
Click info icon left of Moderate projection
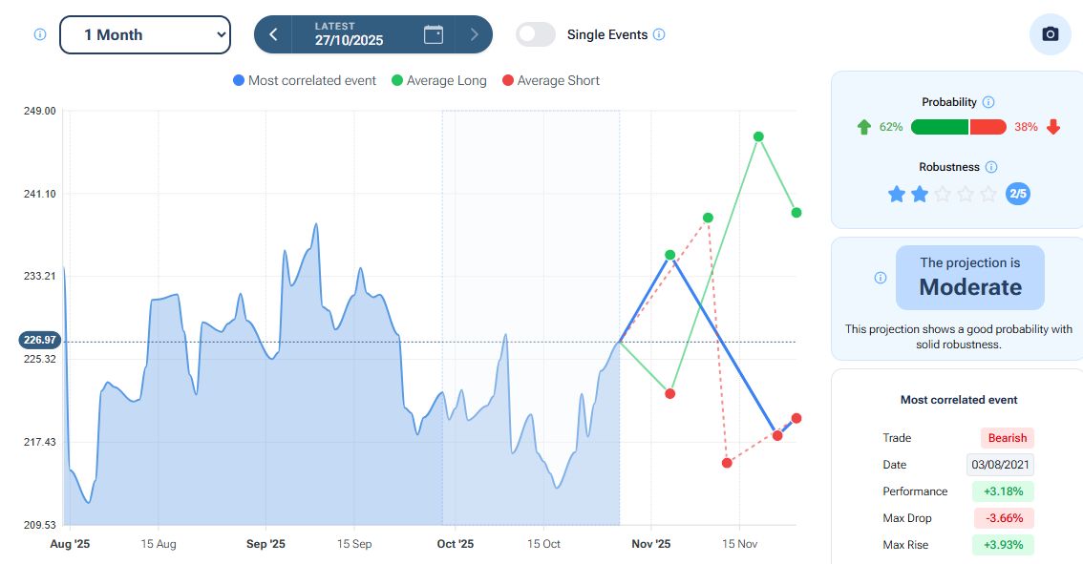(881, 278)
